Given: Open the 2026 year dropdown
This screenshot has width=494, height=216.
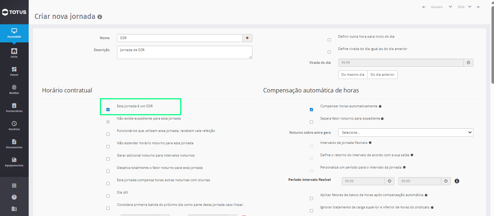Looking at the screenshot, I should (x=465, y=7).
